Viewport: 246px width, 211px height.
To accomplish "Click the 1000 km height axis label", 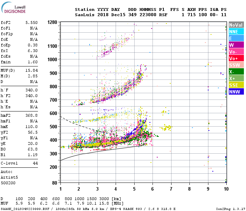I will point(52,59).
